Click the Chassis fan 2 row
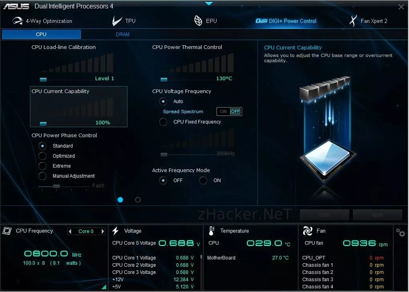This screenshot has height=292, width=409. coord(343,272)
